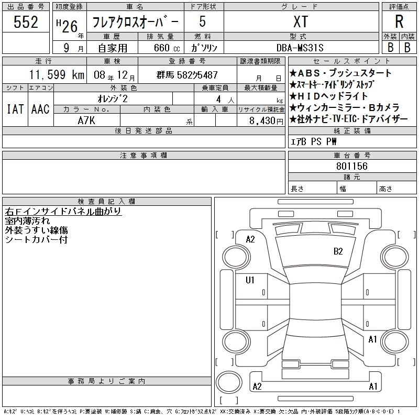This screenshot has height=419, width=419.
Task: Select inspector note 右Fインサイドパネル曲がり
Action: pos(63,212)
